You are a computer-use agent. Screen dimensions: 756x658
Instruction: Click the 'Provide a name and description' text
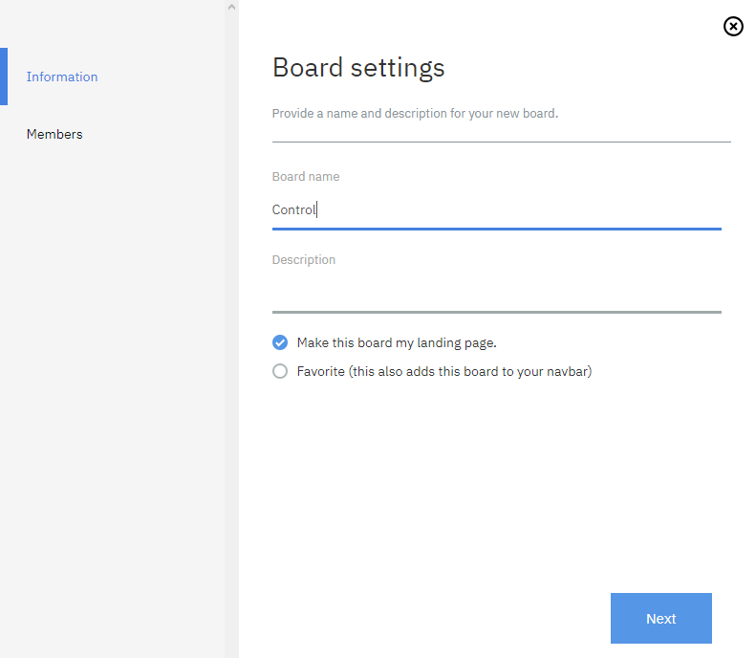point(415,113)
